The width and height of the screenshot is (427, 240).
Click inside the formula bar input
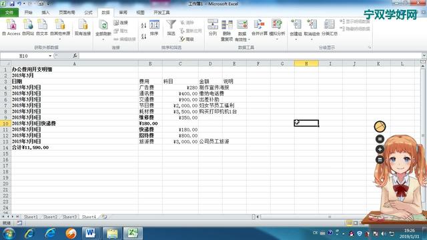pos(250,56)
